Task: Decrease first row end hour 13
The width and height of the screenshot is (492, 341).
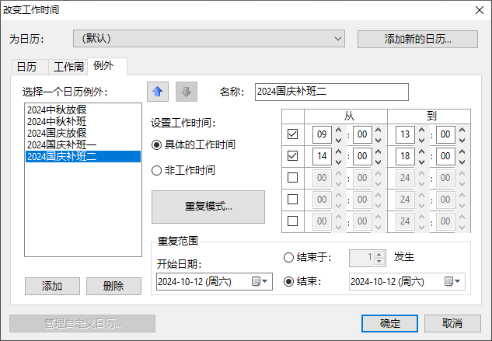Action: [420, 138]
